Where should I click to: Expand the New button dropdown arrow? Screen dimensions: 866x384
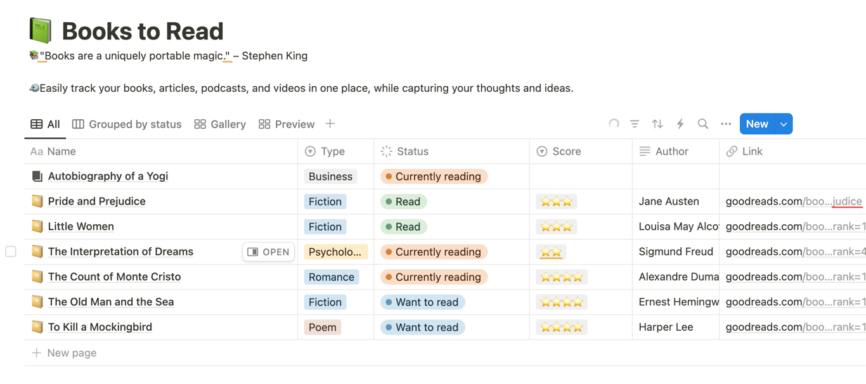pos(784,124)
